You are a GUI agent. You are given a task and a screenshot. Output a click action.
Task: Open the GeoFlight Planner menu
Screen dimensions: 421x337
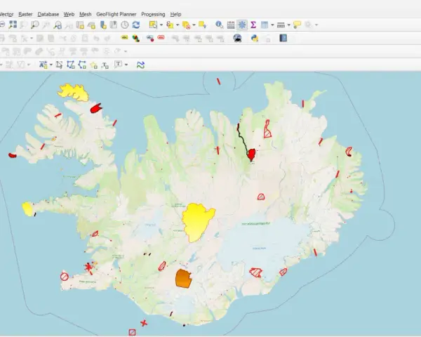pyautogui.click(x=116, y=14)
